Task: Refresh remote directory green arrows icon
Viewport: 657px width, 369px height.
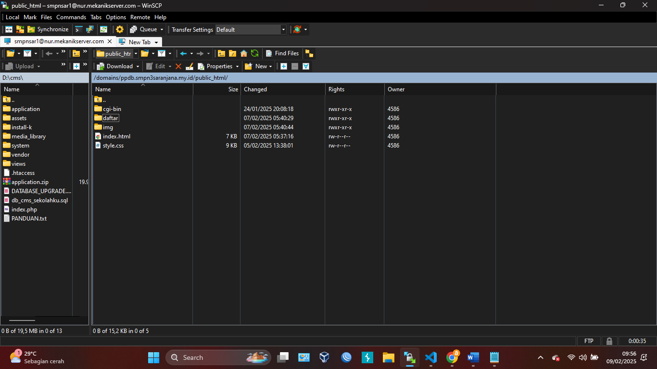Action: 255,53
